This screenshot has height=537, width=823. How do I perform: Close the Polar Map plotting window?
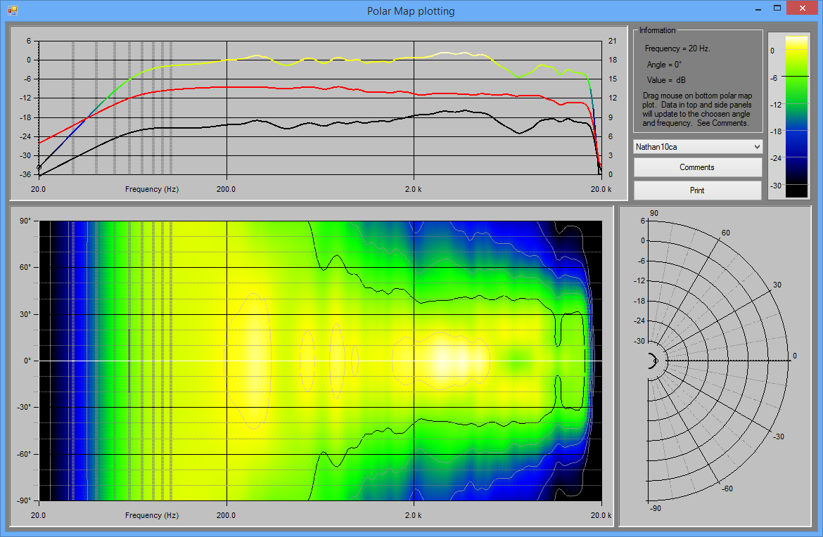pos(802,8)
